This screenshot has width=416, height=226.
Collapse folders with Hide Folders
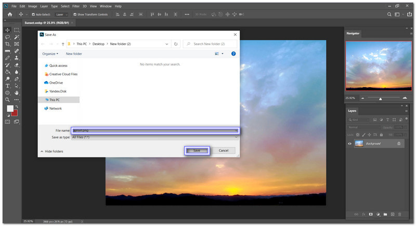click(x=51, y=151)
